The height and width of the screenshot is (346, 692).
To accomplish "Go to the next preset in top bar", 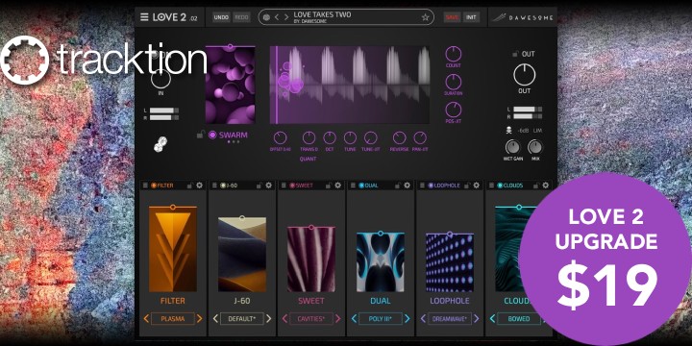I will (x=286, y=17).
